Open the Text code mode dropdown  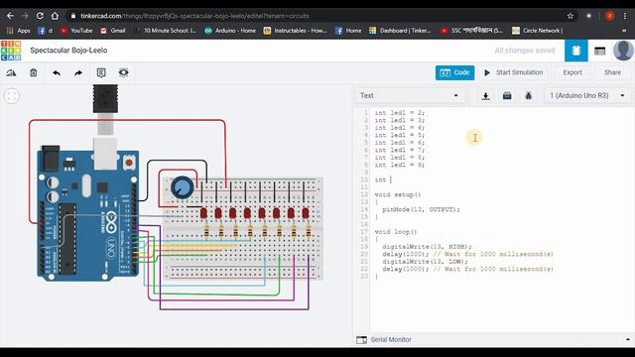[409, 95]
